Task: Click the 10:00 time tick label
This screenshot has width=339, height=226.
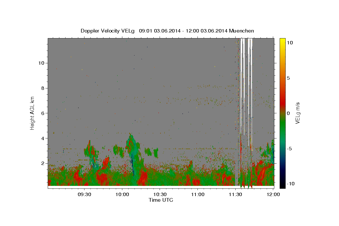Action: pos(122,195)
